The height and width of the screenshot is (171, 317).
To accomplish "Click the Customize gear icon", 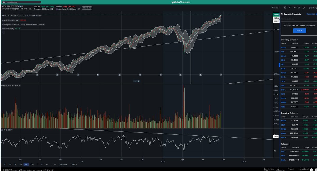I will pyautogui.click(x=316, y=14).
